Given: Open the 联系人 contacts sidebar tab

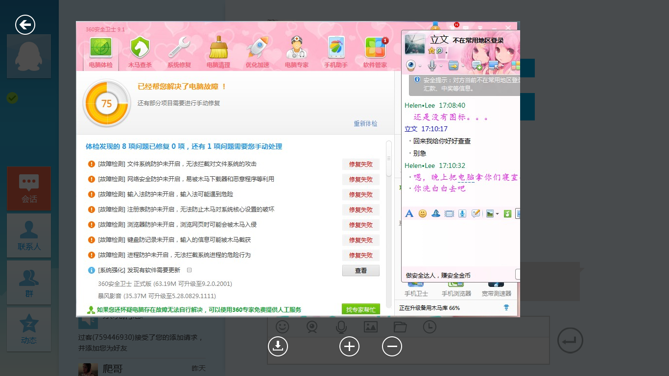Looking at the screenshot, I should tap(28, 236).
